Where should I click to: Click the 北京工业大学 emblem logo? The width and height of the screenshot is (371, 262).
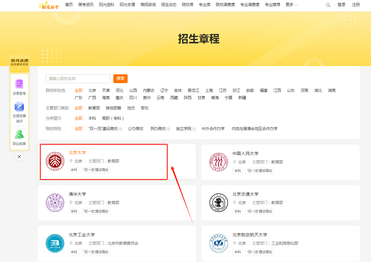pos(55,243)
